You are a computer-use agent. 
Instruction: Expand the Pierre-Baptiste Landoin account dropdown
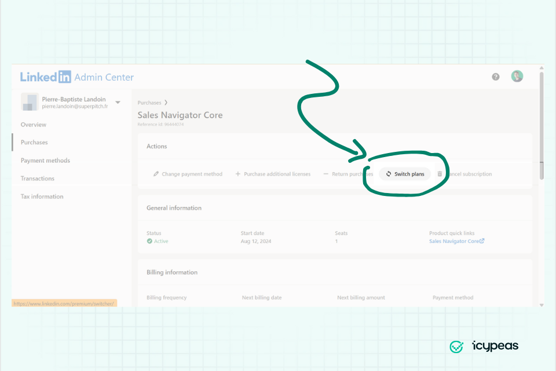118,102
